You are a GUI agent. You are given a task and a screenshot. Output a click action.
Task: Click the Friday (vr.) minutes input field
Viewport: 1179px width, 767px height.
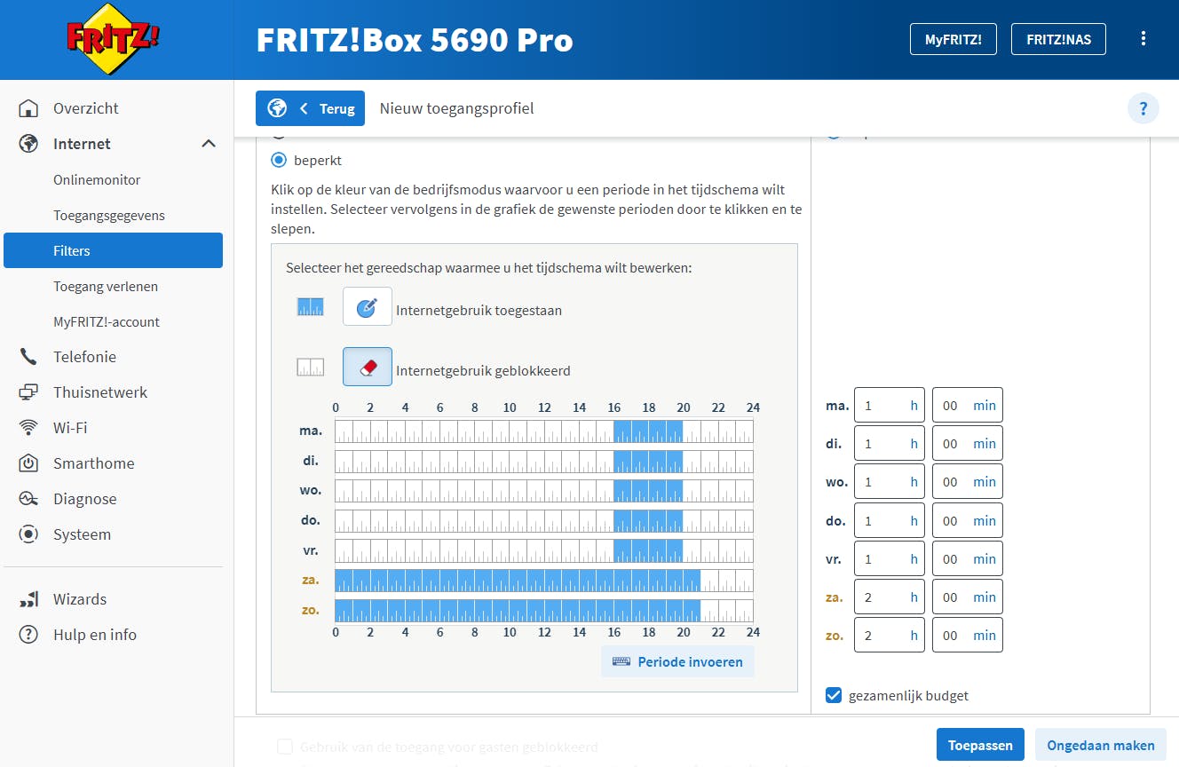click(x=968, y=559)
